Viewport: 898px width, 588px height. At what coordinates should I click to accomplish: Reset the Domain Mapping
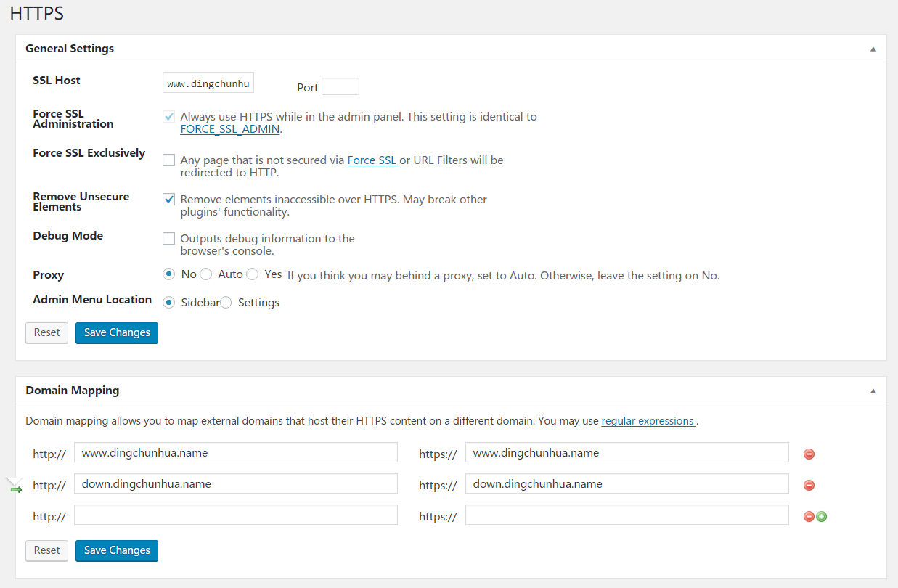coord(46,550)
